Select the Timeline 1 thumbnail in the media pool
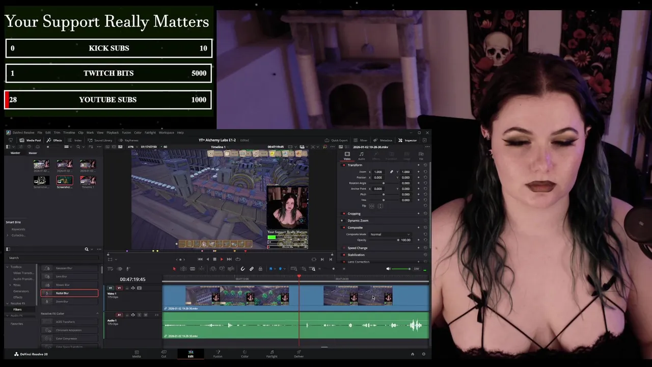This screenshot has height=367, width=652. coord(88,180)
